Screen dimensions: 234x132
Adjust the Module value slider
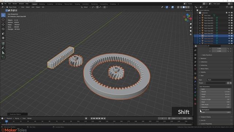[x=215, y=92]
